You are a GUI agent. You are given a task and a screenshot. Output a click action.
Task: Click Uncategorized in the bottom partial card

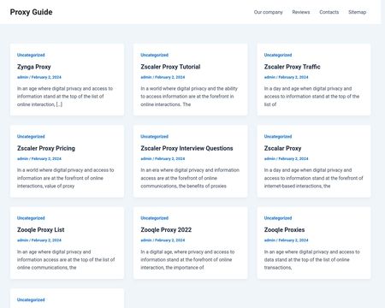click(31, 299)
